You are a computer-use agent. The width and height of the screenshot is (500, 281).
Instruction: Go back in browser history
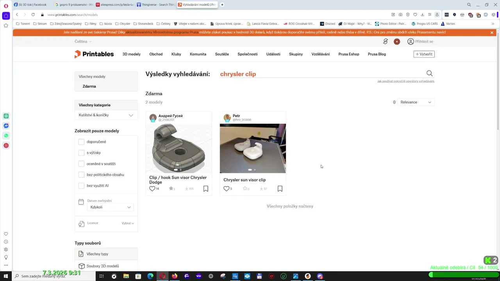click(x=17, y=14)
